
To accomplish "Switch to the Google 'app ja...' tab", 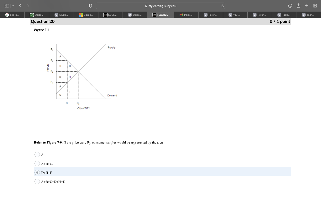I will pos(12,15).
